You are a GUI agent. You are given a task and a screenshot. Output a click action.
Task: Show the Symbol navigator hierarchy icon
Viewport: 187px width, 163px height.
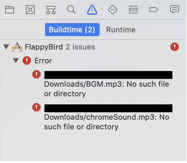point(51,10)
